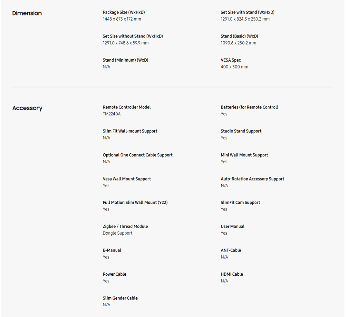
Task: Click the Accessory section heading
Action: click(x=27, y=108)
